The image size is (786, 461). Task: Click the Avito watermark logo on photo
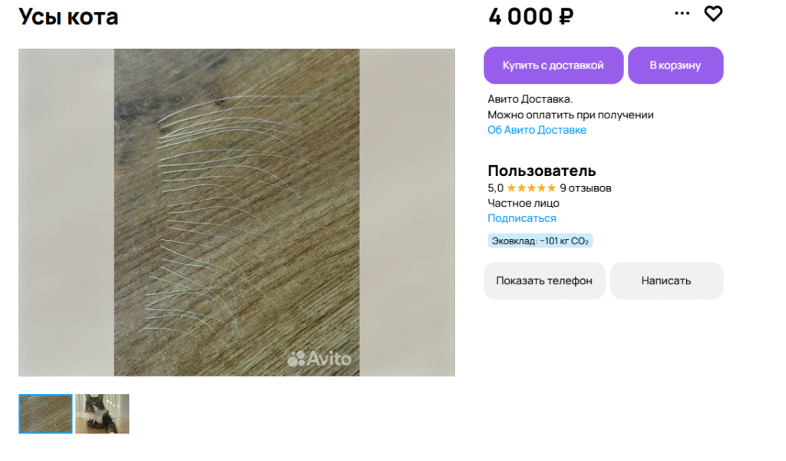coord(319,359)
